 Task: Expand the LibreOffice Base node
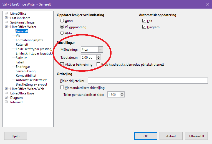[6, 93]
